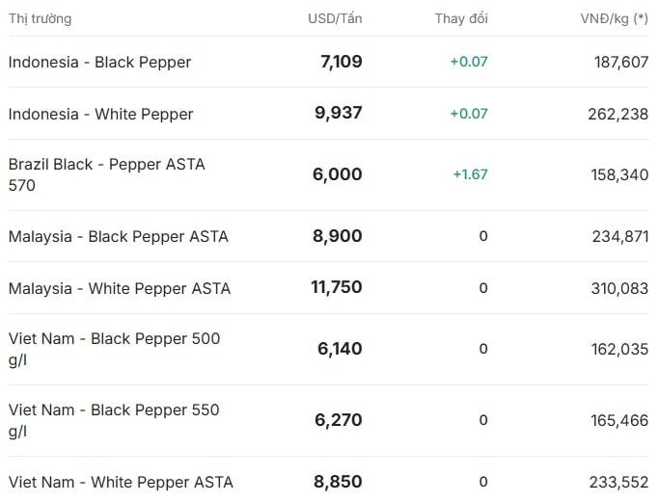The width and height of the screenshot is (658, 502).
Task: Click the 6,270 USD price value
Action: point(339,420)
